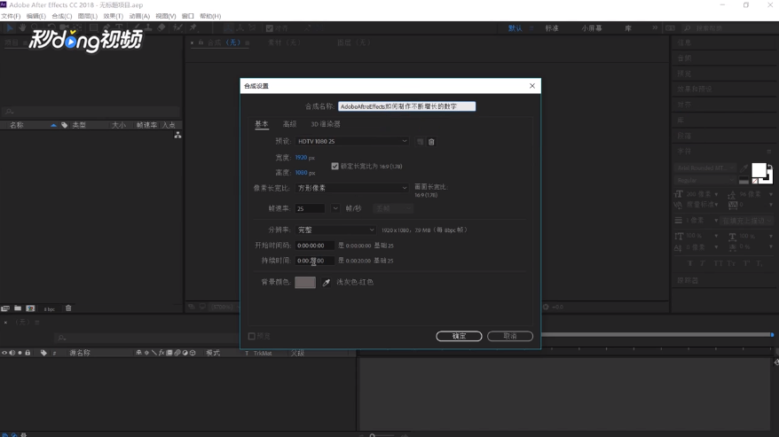Click the lock column icon in timeline

tap(28, 353)
